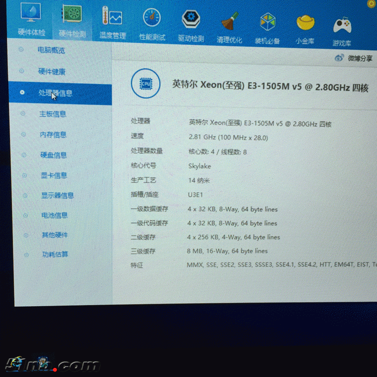
Task: Click the 处理器数量 field label
Action: click(147, 151)
